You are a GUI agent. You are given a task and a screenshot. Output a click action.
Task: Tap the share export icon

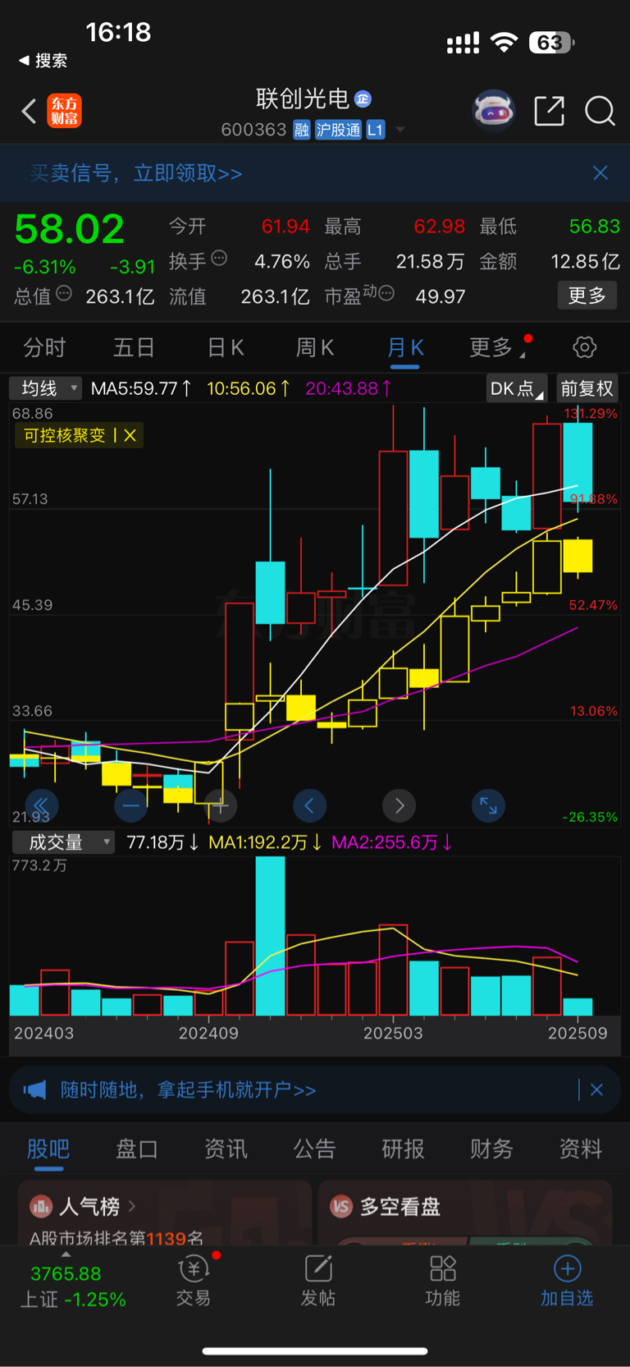point(549,110)
